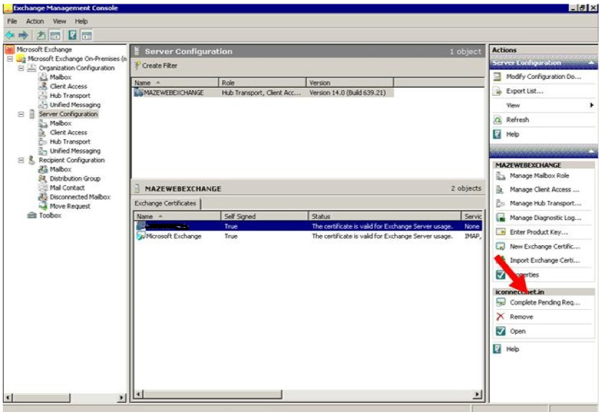600x412 pixels.
Task: Select the Server Configuration tree node
Action: 68,114
